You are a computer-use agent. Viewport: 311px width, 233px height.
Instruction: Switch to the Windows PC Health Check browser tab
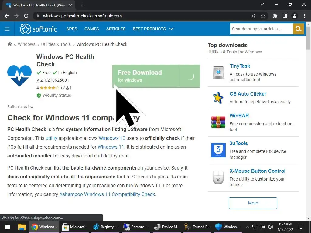(39, 5)
